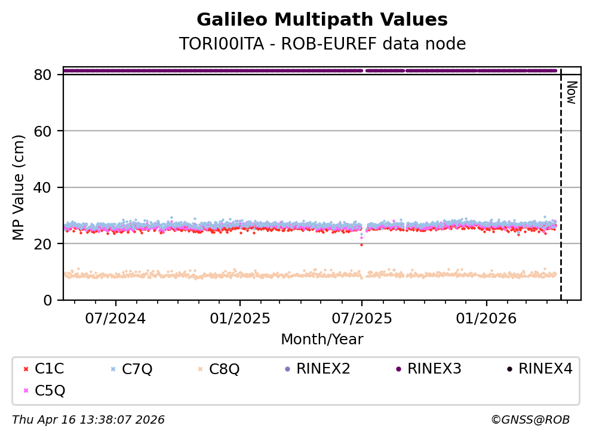The image size is (593, 438).
Task: Click the black RINEX4 legend dot
Action: (x=509, y=369)
